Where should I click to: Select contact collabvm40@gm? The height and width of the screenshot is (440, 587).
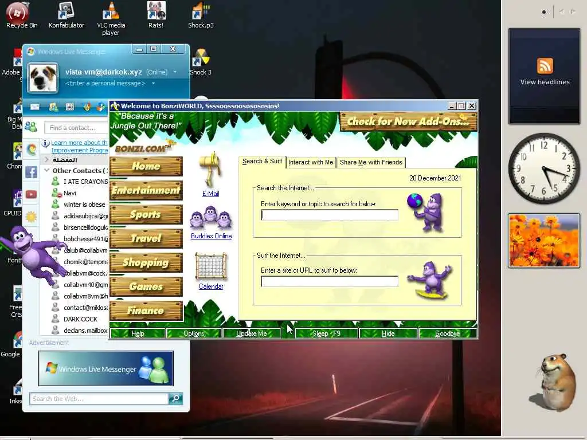79,285
